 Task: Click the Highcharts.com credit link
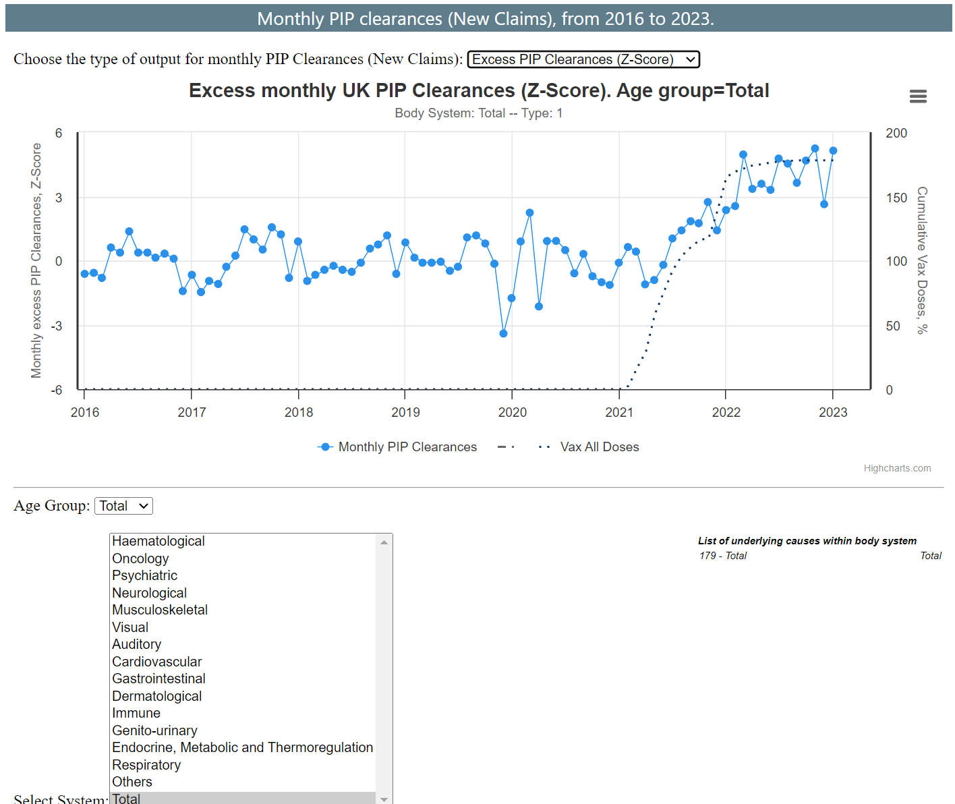(897, 468)
